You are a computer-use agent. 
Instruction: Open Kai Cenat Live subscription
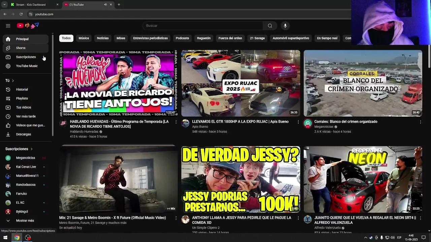click(x=26, y=167)
